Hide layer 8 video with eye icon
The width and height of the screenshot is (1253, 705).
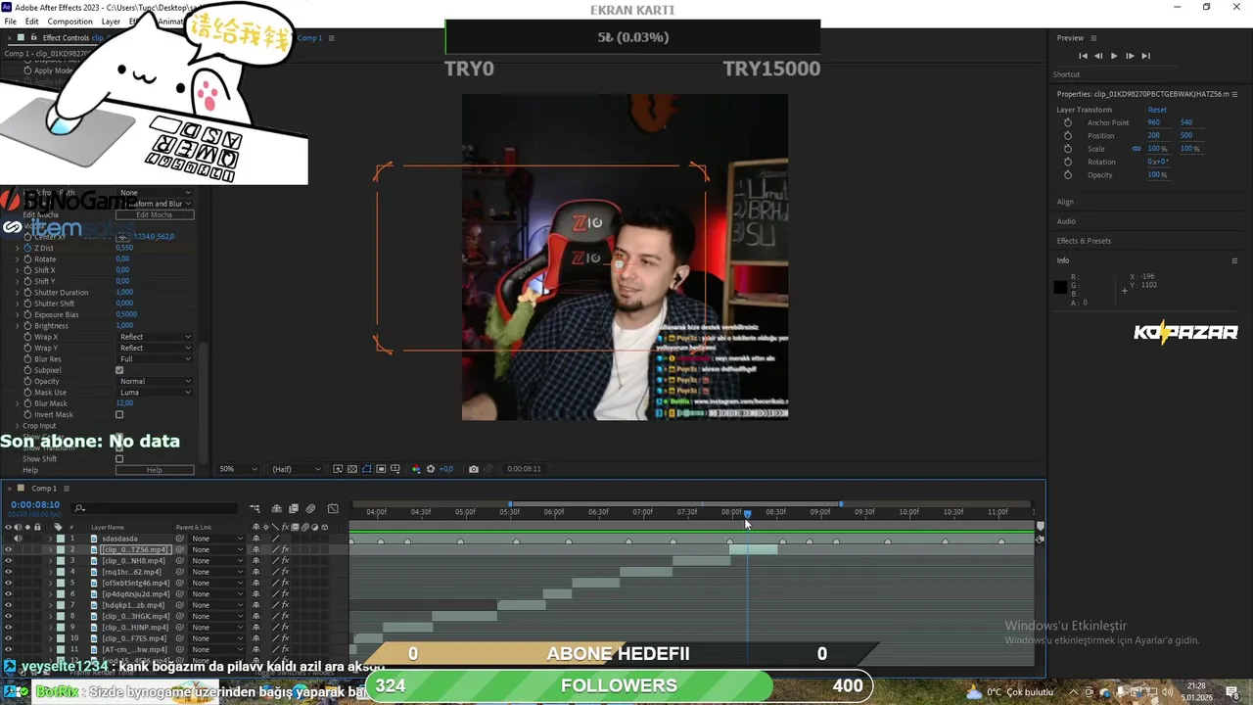pyautogui.click(x=8, y=616)
